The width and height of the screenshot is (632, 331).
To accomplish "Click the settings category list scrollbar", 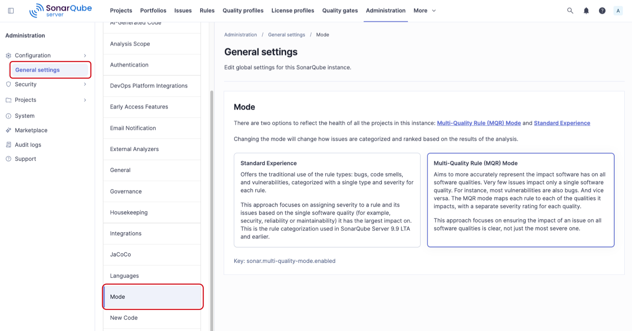I will [212, 210].
